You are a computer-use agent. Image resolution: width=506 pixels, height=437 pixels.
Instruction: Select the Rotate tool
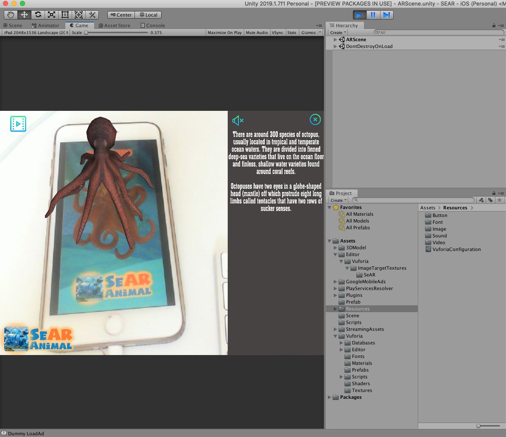pos(38,15)
